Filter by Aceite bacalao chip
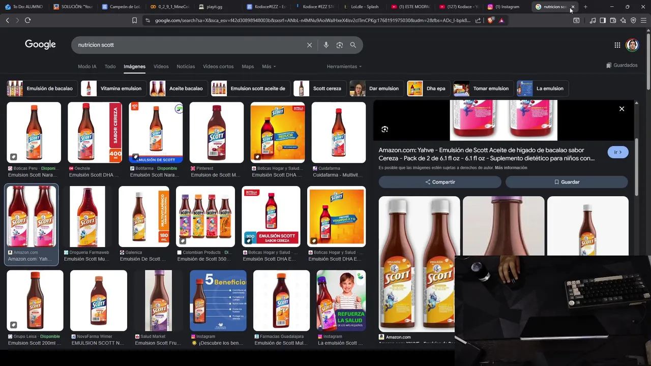 point(179,88)
